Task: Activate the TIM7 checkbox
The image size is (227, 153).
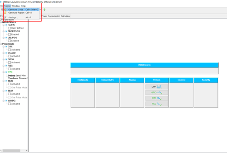Action: 10,94
